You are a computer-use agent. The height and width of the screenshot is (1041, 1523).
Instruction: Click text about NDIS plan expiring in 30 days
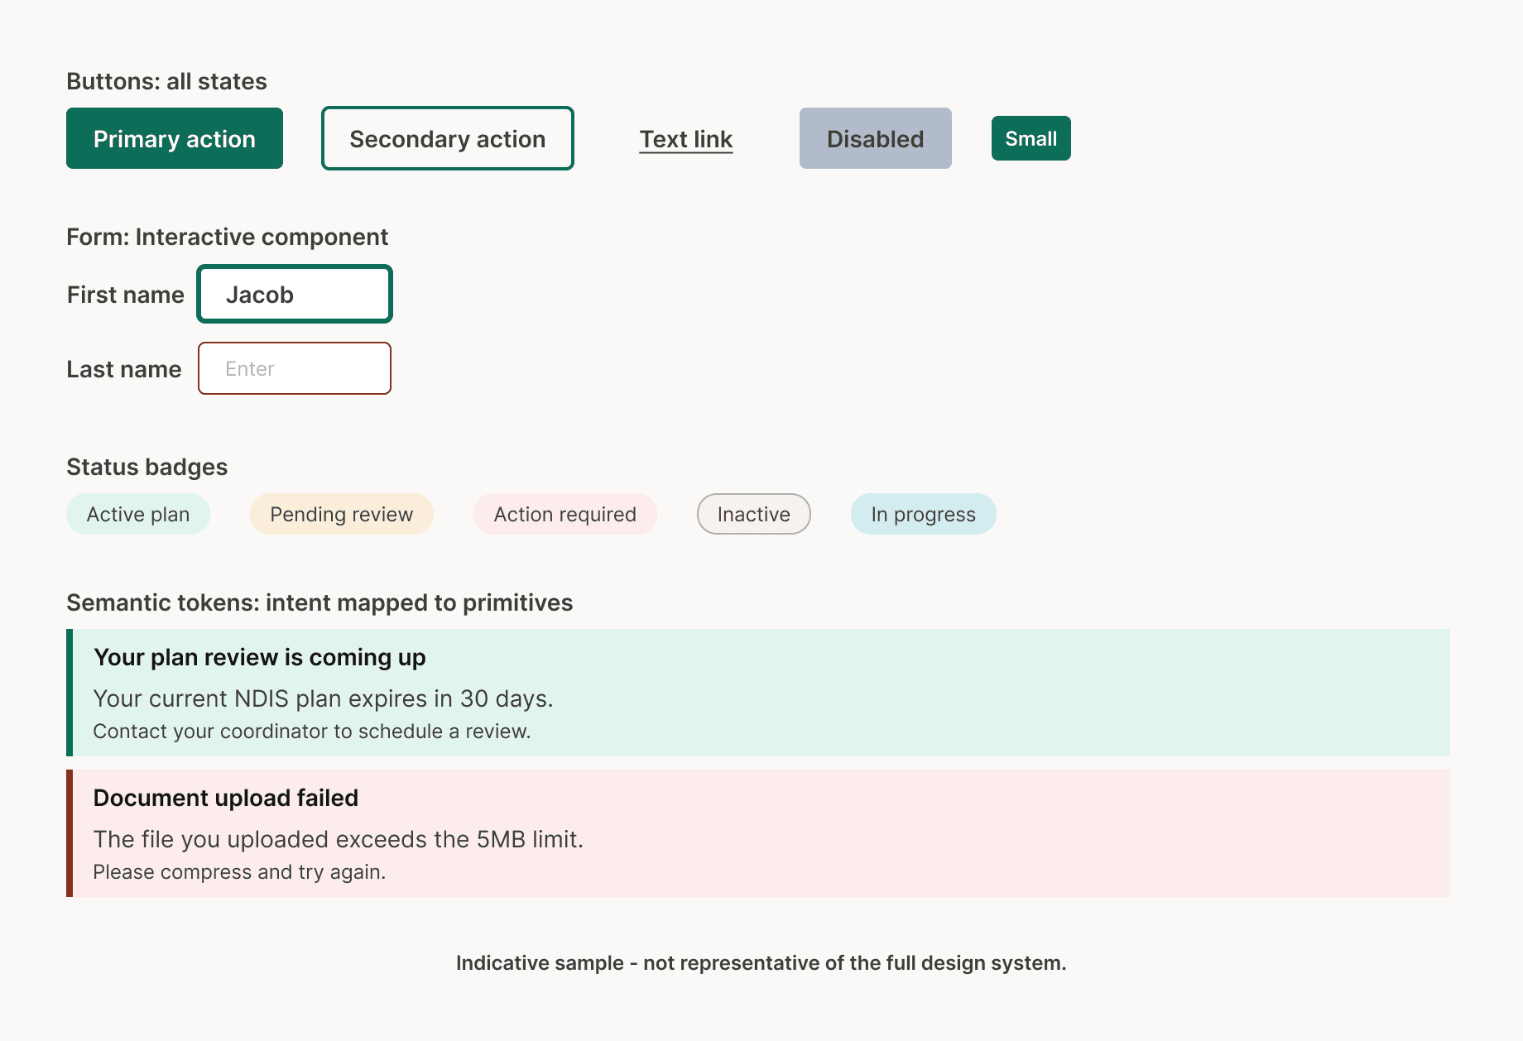tap(323, 698)
